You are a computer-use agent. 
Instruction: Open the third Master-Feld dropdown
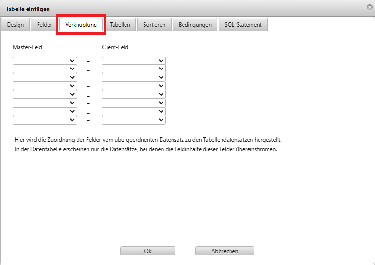tap(45, 78)
